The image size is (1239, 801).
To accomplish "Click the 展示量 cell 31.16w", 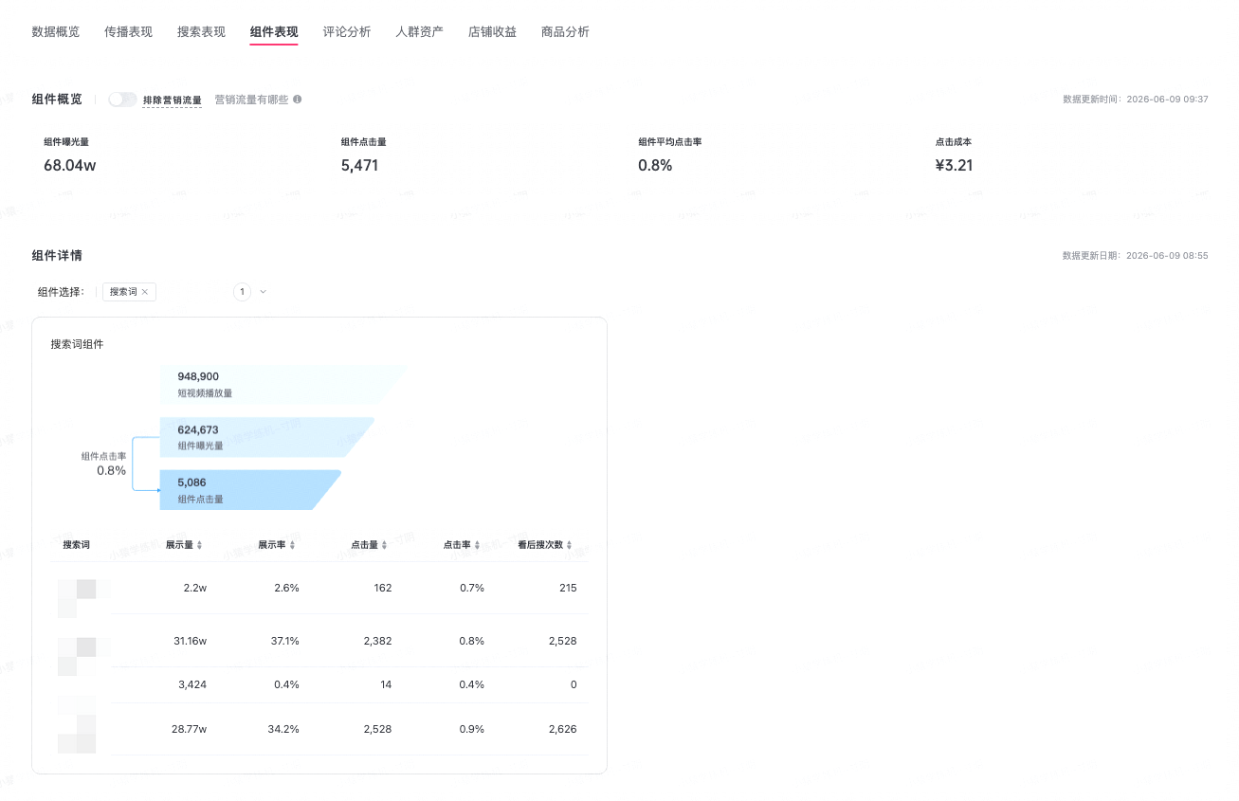I will point(190,641).
